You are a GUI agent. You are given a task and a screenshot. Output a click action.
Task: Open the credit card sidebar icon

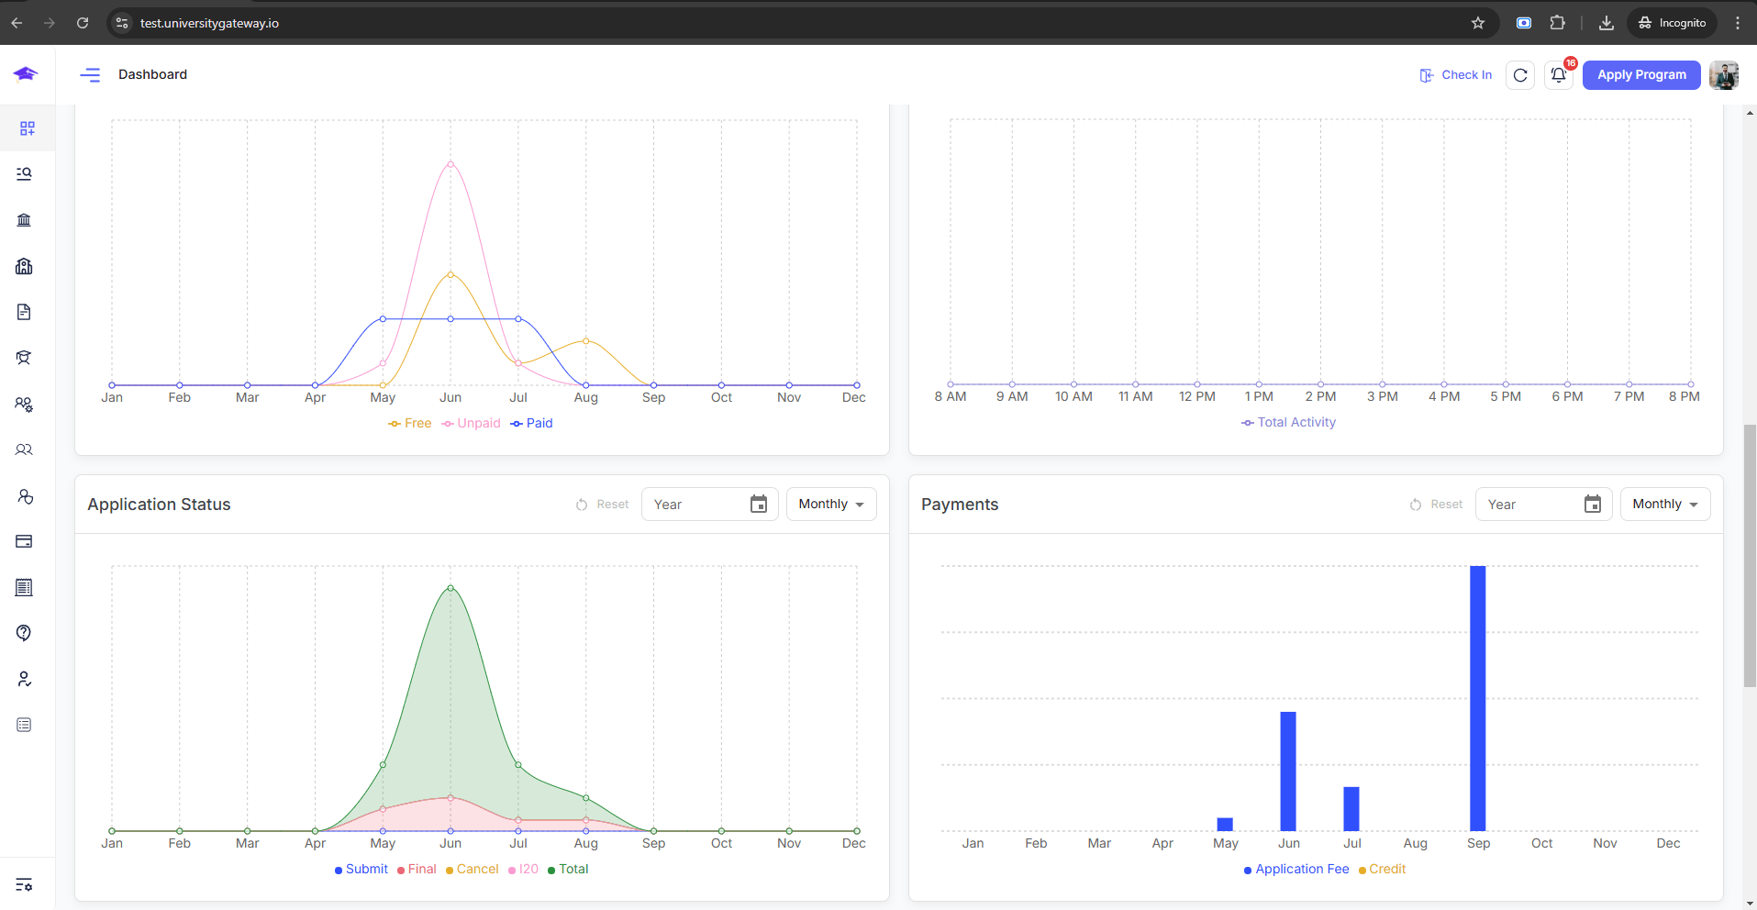click(x=25, y=541)
